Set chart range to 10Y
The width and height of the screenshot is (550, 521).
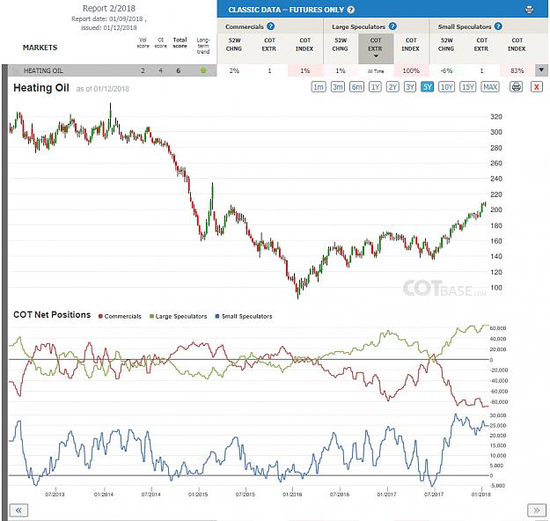[446, 86]
